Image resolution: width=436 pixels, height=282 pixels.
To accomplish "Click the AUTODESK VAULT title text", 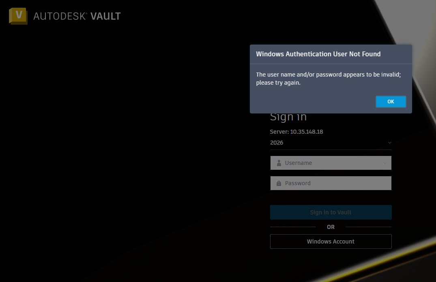I will pyautogui.click(x=77, y=16).
